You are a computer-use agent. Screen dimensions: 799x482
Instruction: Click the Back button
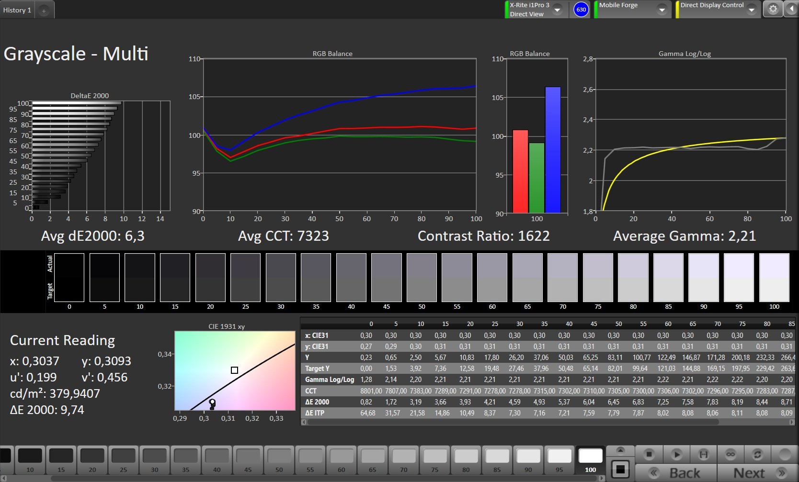676,473
